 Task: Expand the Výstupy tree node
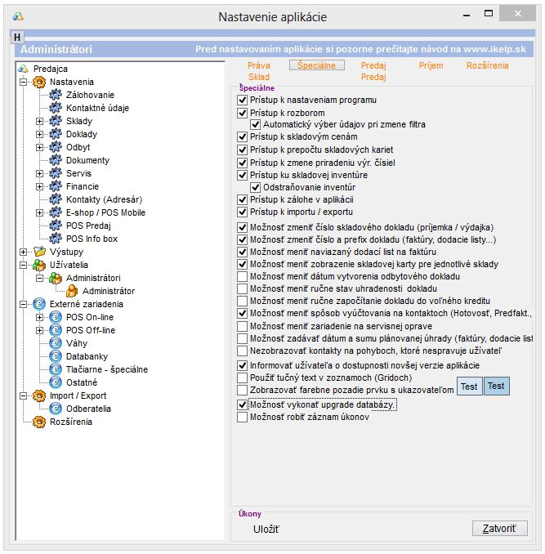(22, 252)
